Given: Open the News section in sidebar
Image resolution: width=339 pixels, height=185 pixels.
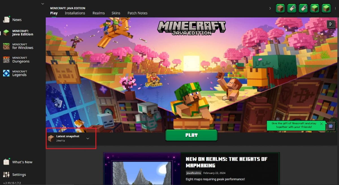Looking at the screenshot, I should pos(16,20).
